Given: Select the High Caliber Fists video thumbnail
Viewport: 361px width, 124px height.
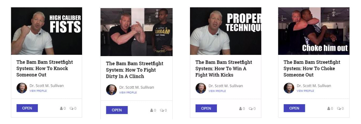Looking at the screenshot, I should point(46,31).
